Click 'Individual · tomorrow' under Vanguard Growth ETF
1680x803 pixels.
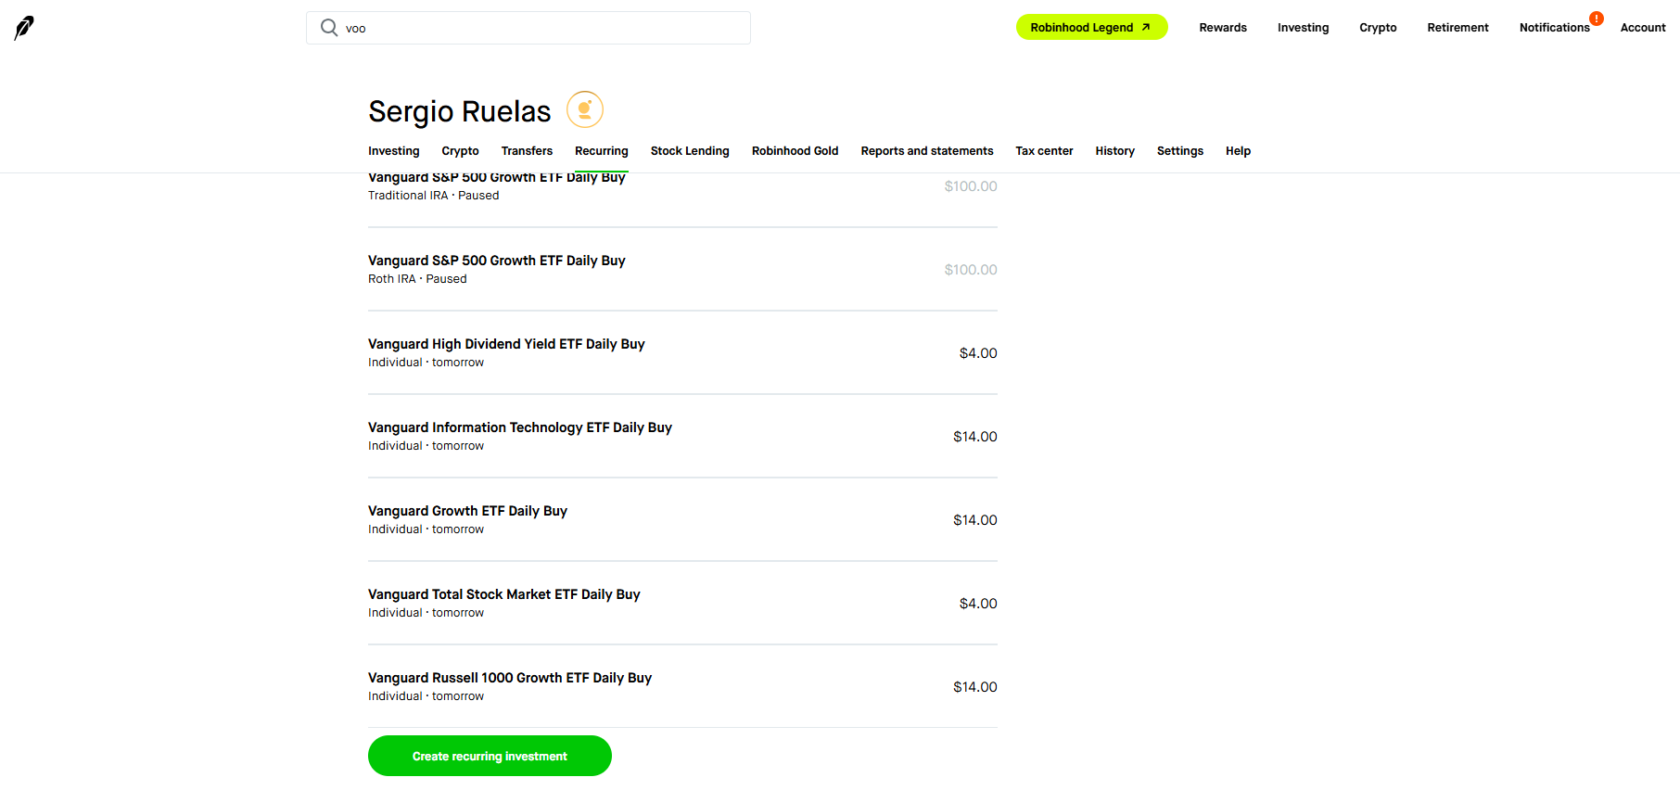426,529
